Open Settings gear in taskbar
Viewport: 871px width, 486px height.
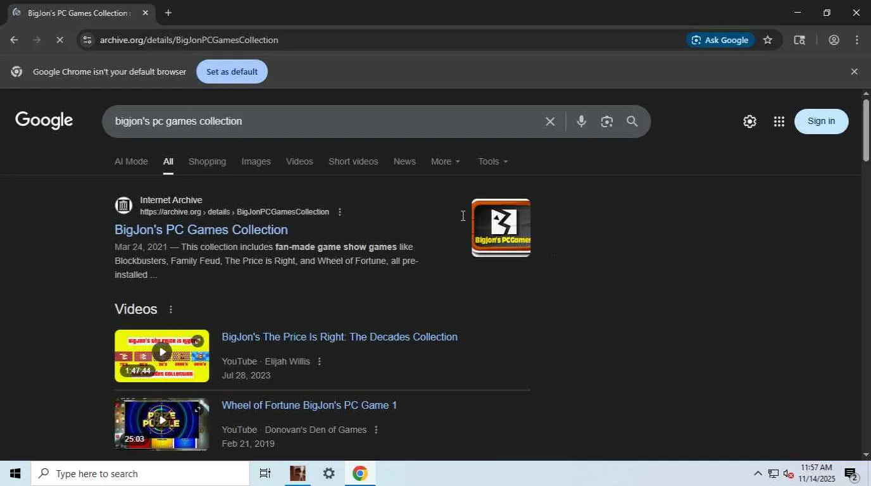(x=329, y=473)
